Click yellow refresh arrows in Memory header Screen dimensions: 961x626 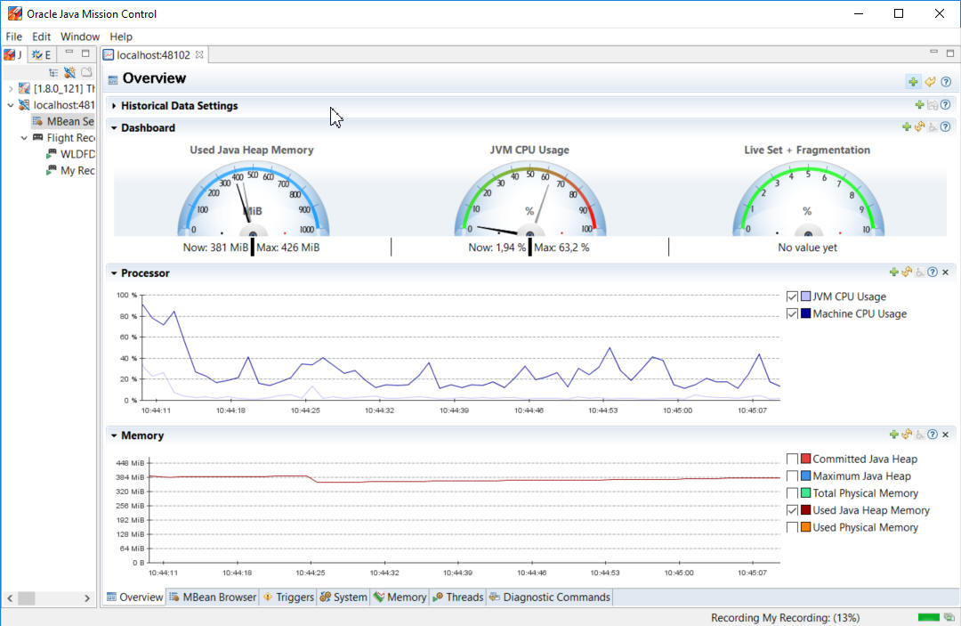click(x=907, y=434)
